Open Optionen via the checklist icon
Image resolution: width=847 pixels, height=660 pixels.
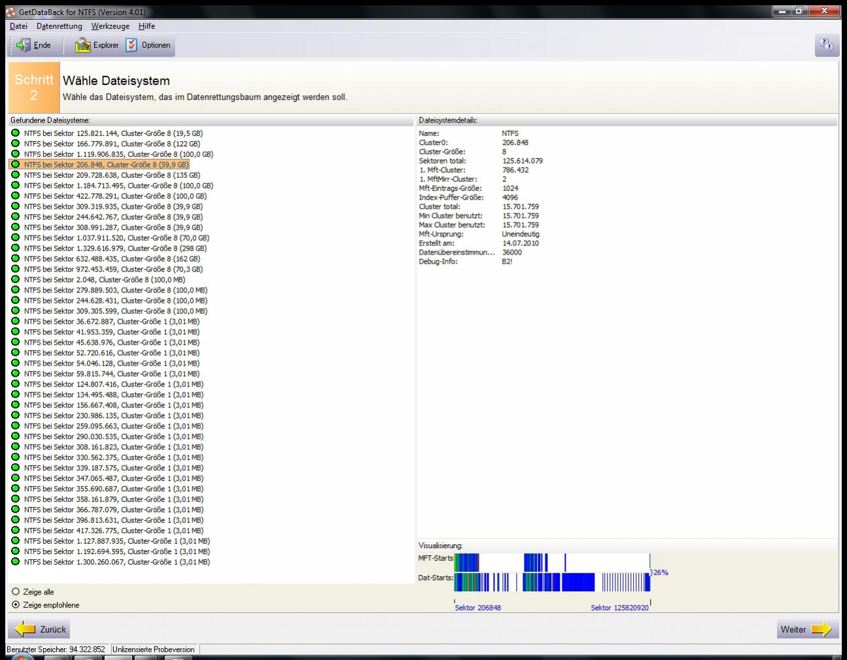tap(131, 44)
